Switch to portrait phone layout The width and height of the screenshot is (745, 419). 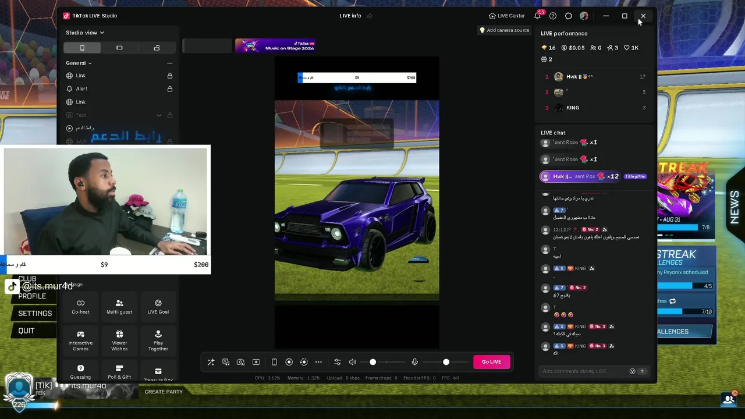(82, 48)
